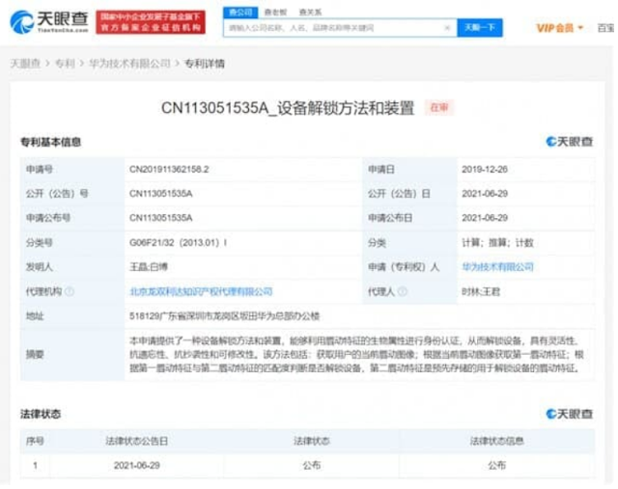This screenshot has width=618, height=489.
Task: Click classification text 计算; 推算; 计数
Action: [x=498, y=242]
